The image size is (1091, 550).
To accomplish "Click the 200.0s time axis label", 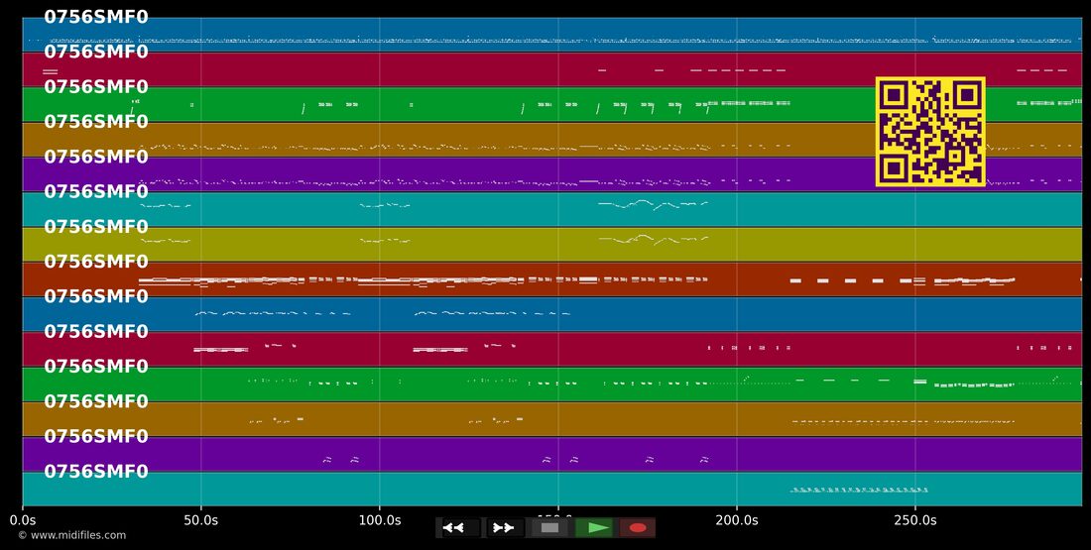I will click(736, 519).
